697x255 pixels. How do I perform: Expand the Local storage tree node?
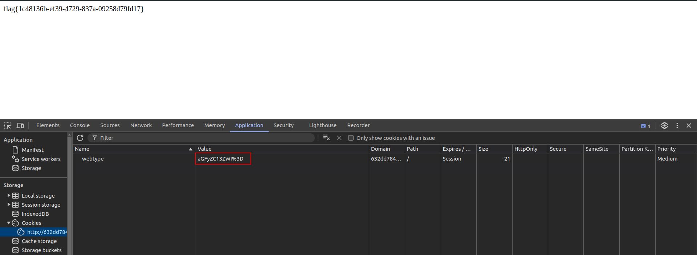click(9, 195)
